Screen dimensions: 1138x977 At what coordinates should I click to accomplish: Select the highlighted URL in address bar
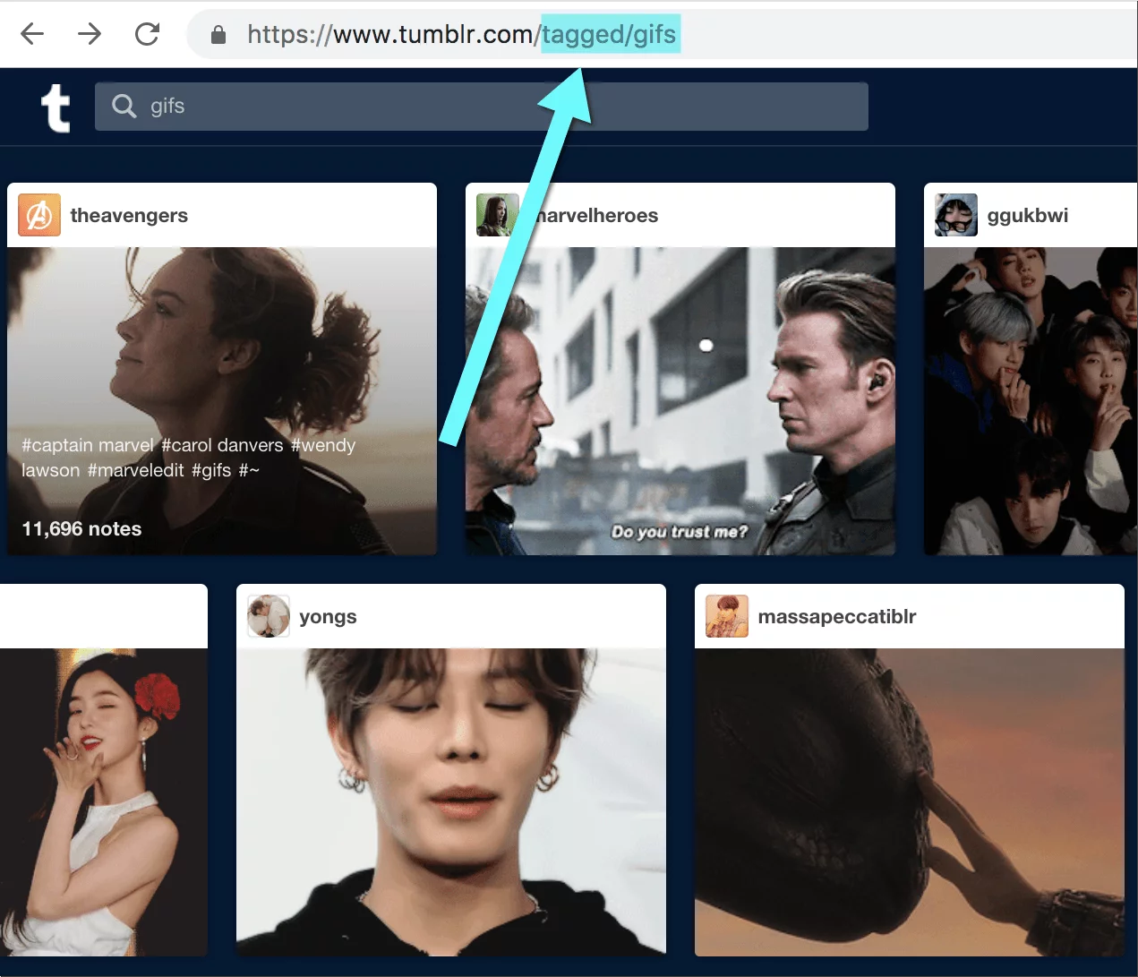click(x=611, y=33)
